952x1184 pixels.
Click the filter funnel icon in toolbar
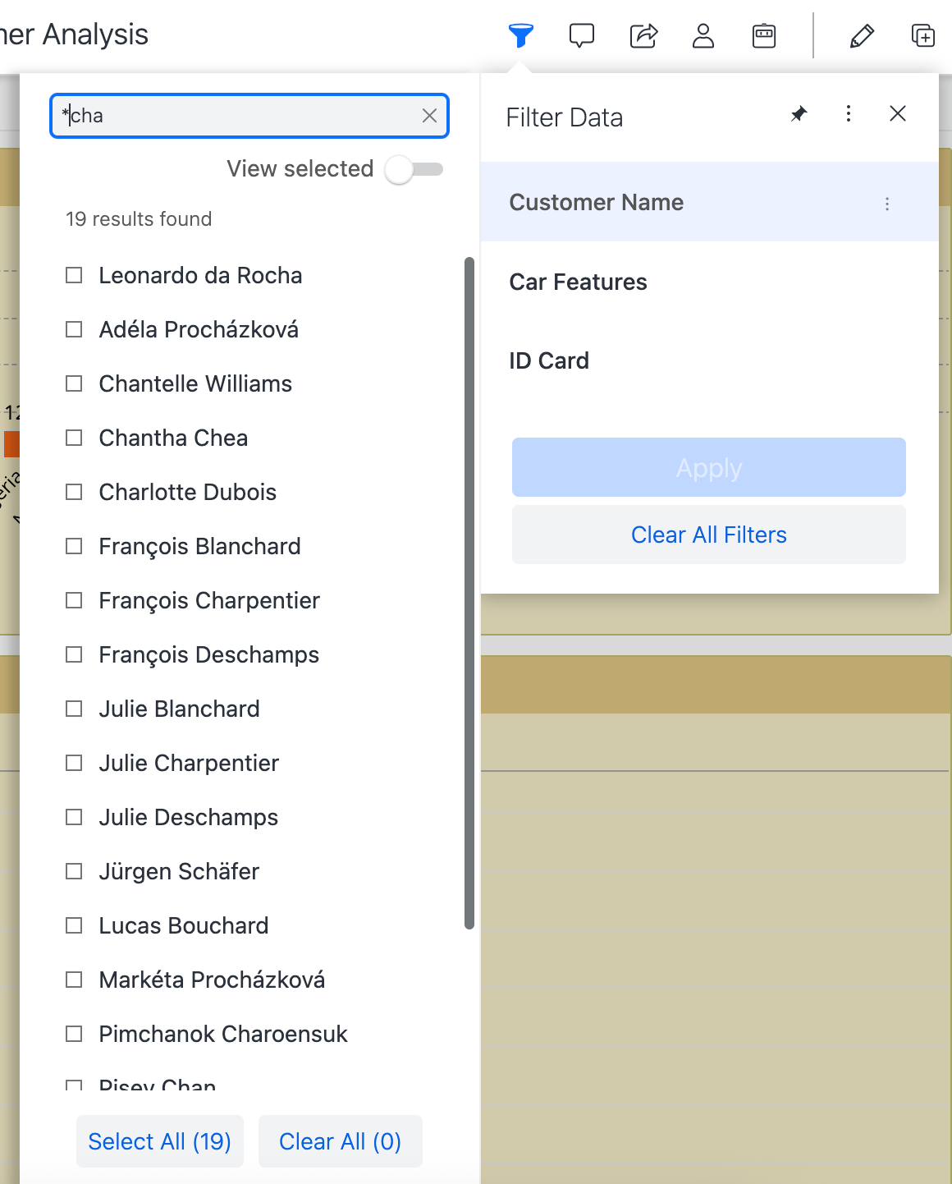[x=520, y=35]
